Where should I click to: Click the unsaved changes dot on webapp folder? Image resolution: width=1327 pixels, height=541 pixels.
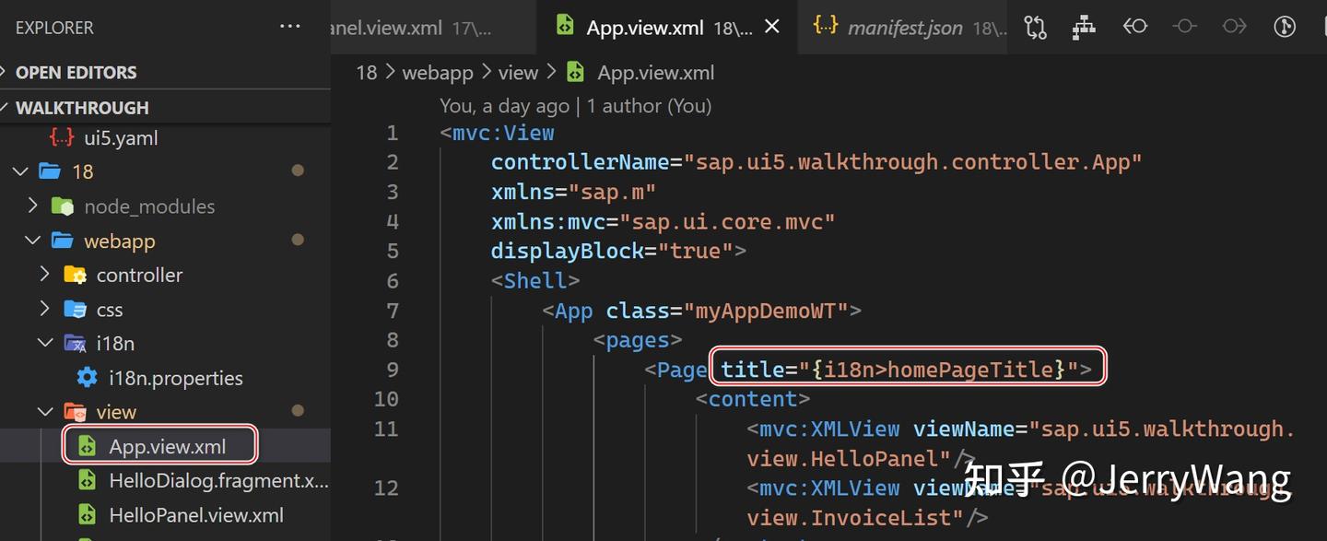click(298, 240)
